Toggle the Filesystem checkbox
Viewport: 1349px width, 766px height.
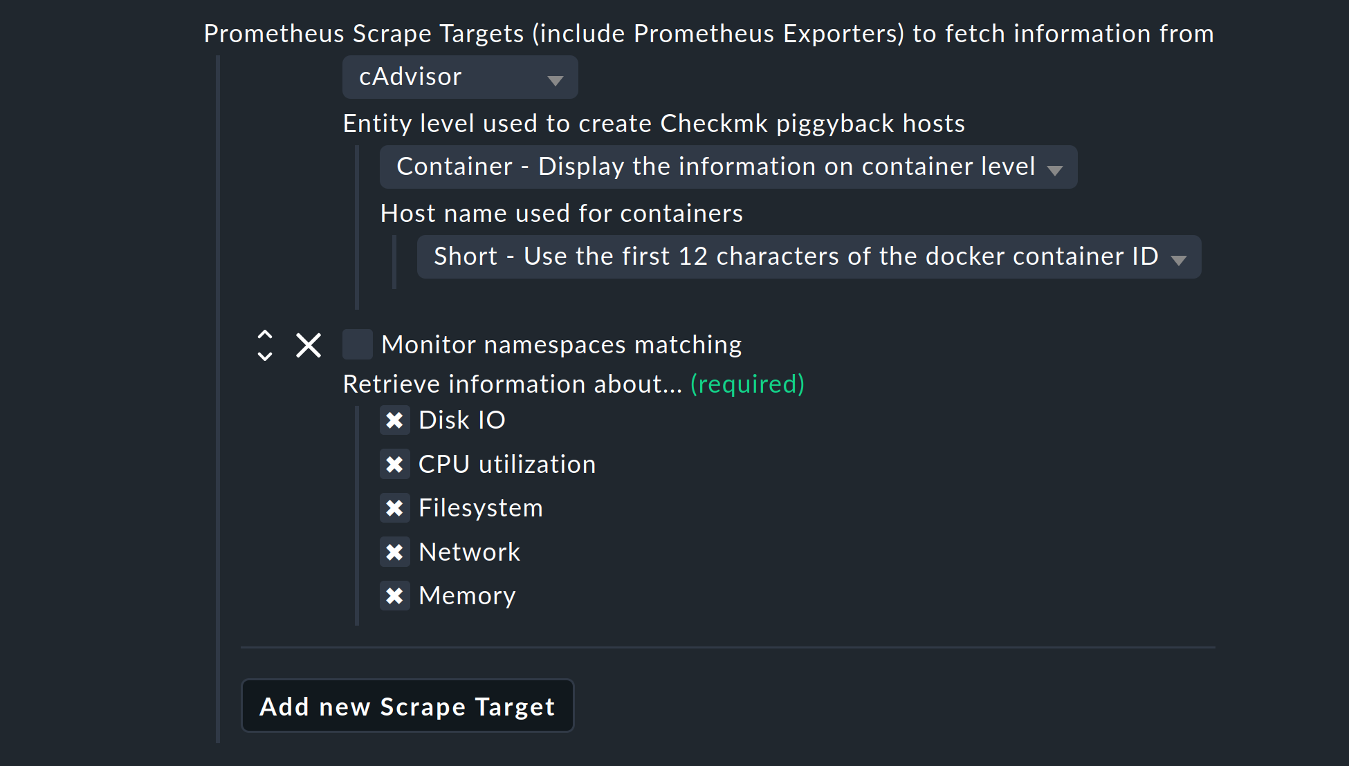click(394, 508)
